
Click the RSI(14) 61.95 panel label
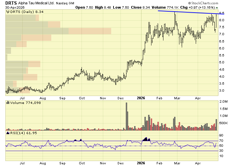coord(24,133)
